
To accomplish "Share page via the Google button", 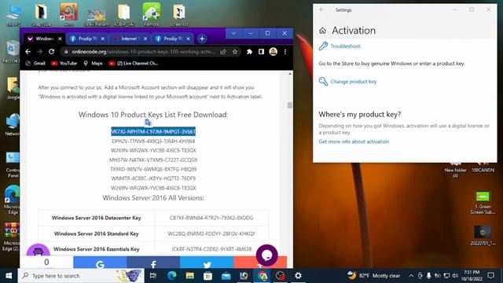I will pyautogui.click(x=100, y=263).
